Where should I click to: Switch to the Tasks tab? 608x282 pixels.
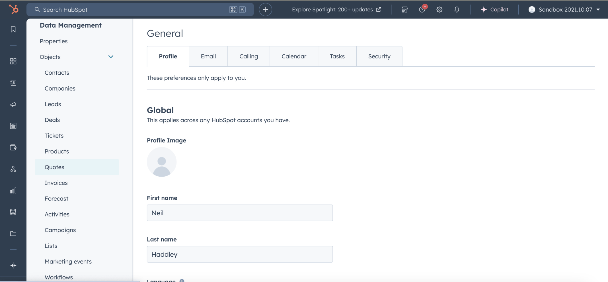pos(337,56)
